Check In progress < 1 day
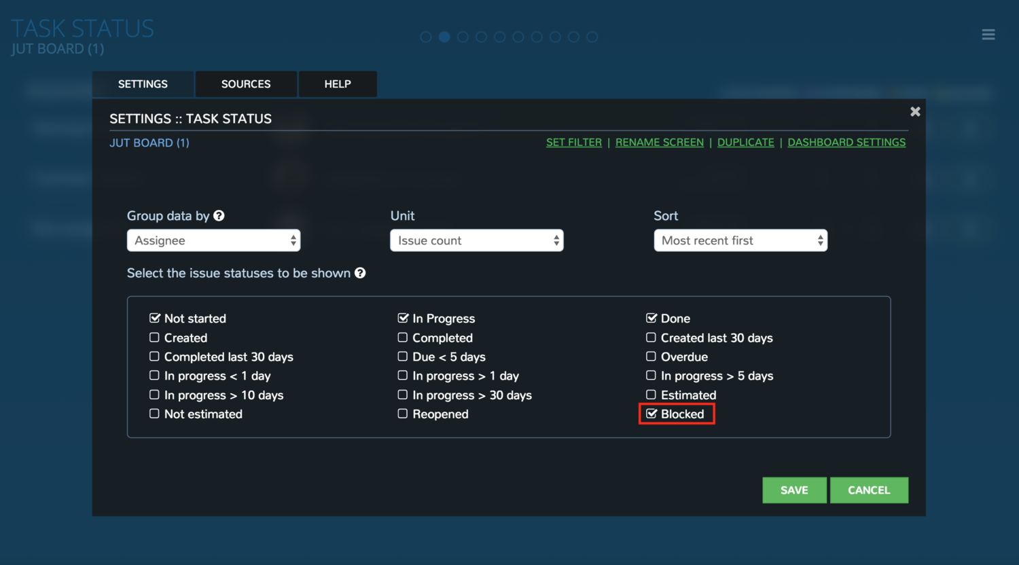Image resolution: width=1019 pixels, height=565 pixels. (154, 375)
